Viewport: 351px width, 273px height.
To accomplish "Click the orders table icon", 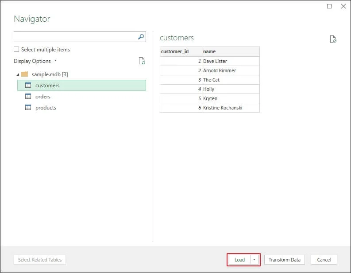I will pos(28,96).
